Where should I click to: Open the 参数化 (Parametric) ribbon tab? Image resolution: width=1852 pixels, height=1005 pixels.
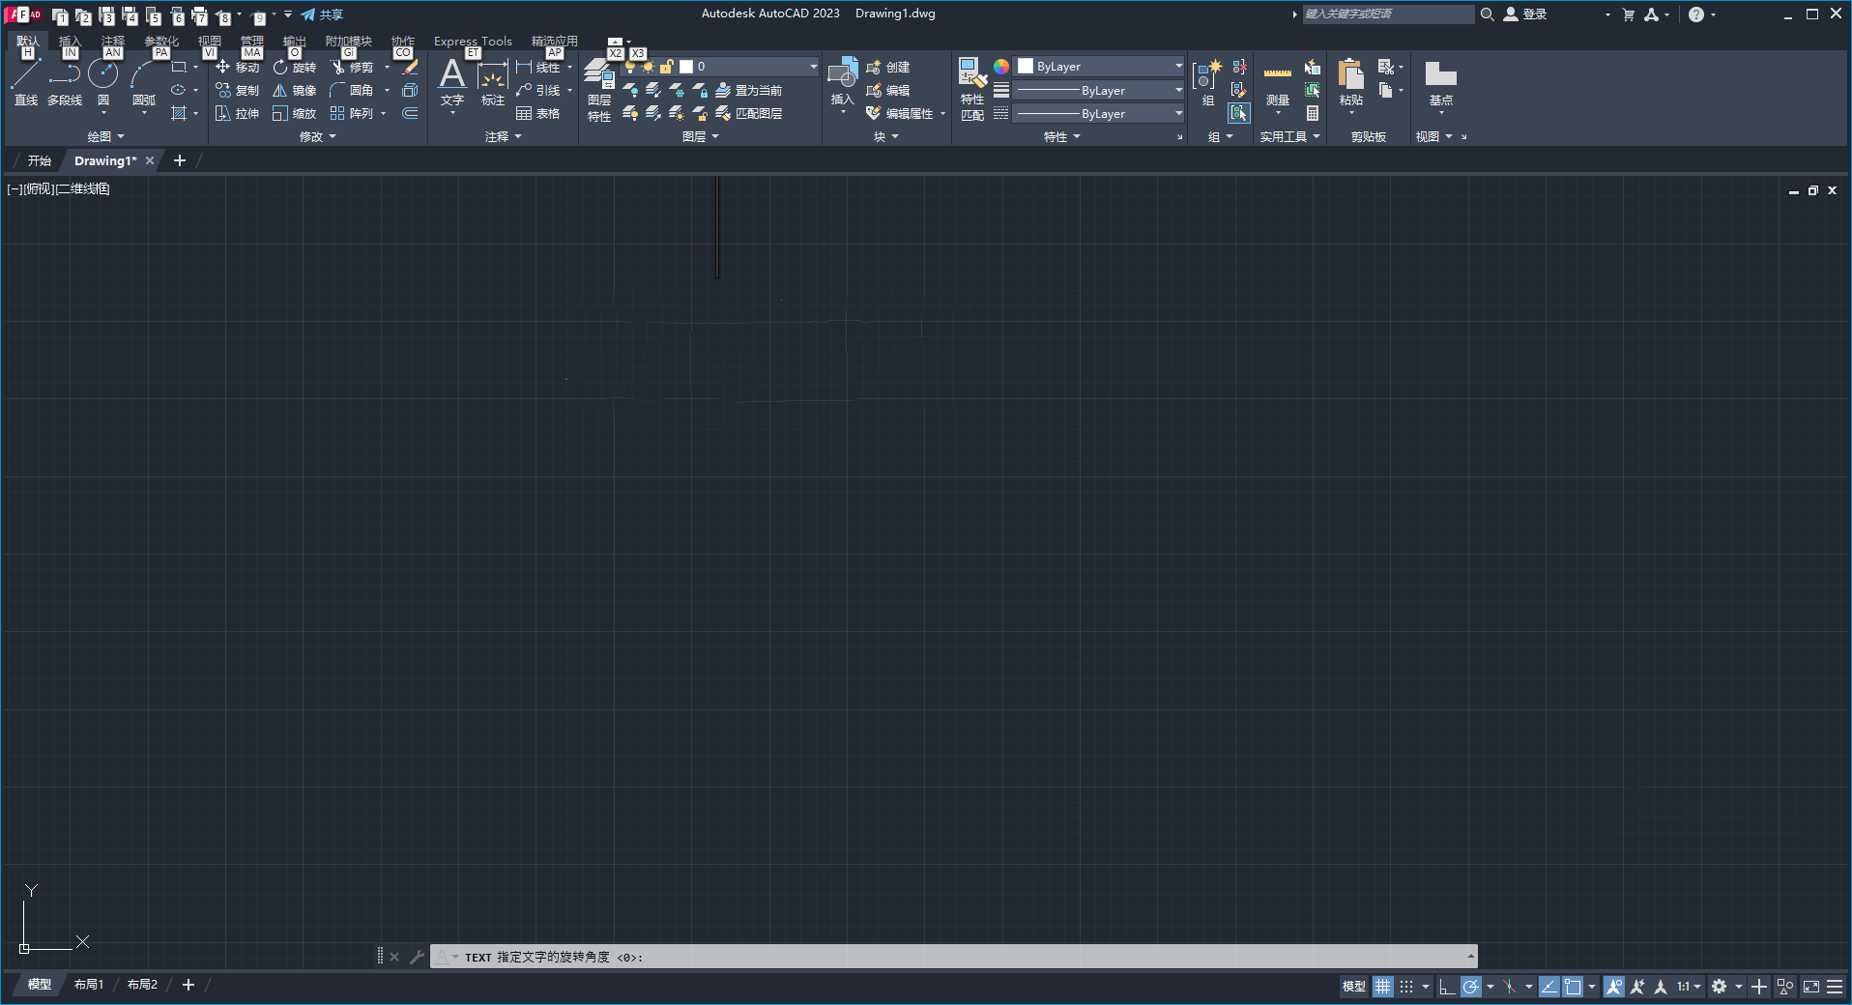(161, 42)
